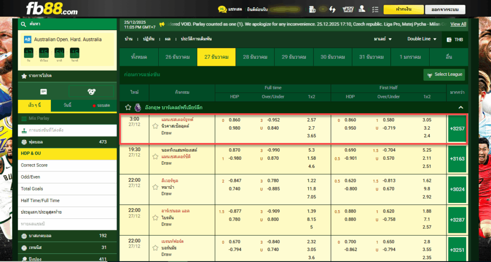Select the sports balls icon in sidebar
This screenshot has width=491, height=262.
(92, 92)
